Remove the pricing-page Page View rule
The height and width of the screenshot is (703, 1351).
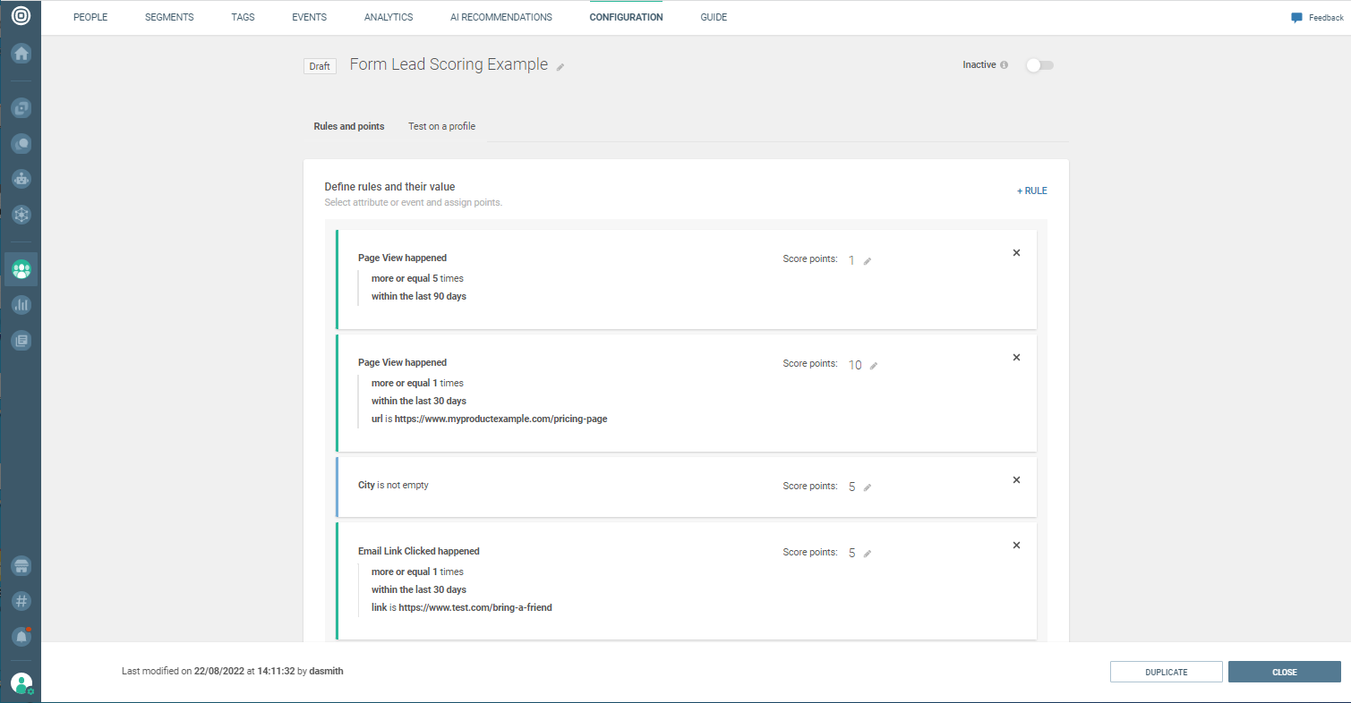[1016, 358]
